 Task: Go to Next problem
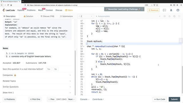pyautogui.click(x=71, y=99)
